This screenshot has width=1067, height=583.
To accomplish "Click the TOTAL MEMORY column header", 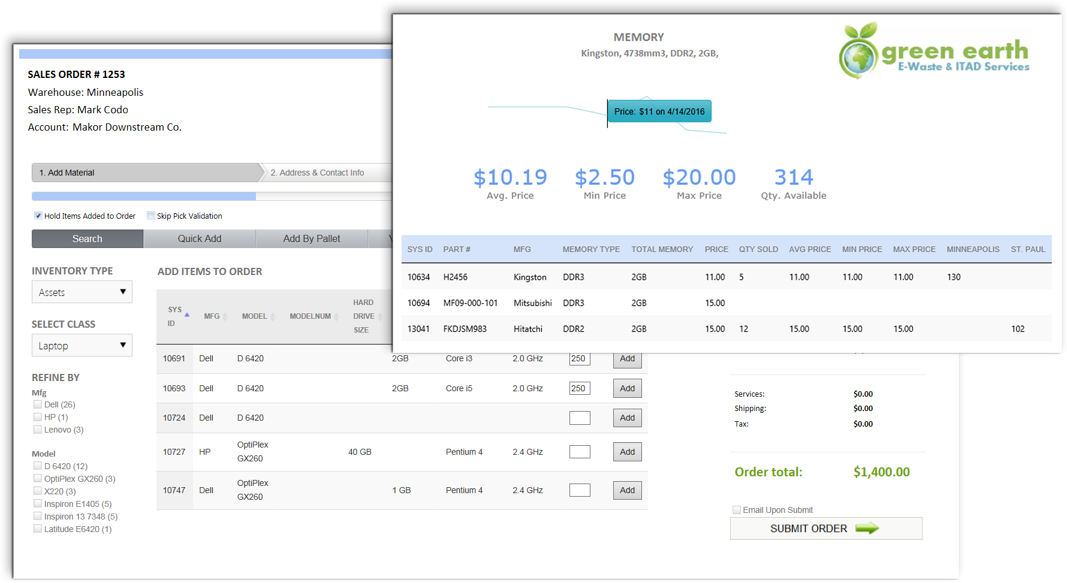I will coord(662,249).
